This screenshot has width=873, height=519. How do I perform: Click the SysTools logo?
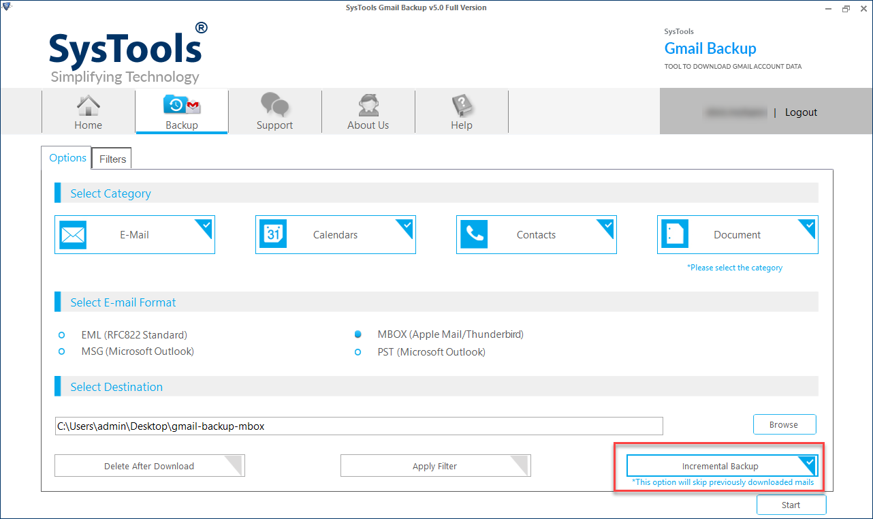(x=128, y=53)
